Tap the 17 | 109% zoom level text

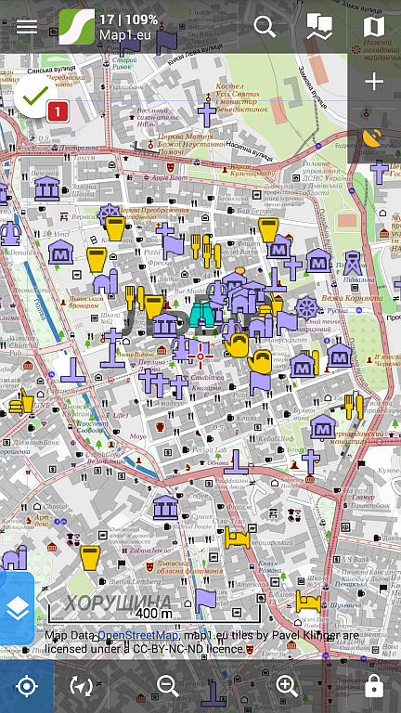129,19
